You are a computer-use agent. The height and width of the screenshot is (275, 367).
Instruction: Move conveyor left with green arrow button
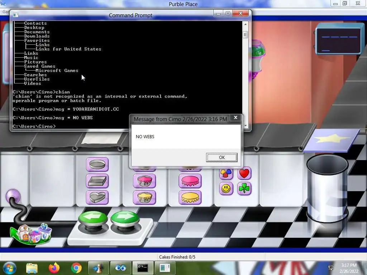coord(93,218)
